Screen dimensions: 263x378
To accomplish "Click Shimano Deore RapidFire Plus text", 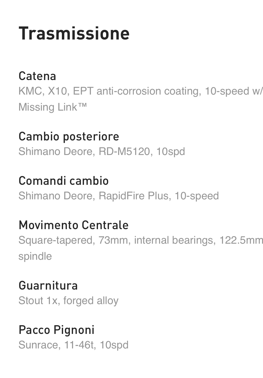I will [x=119, y=196].
